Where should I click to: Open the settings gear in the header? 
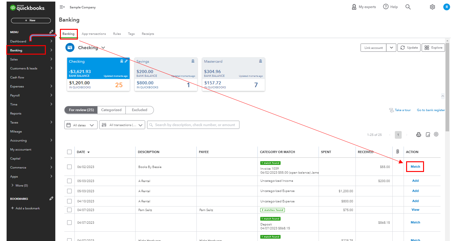432,7
